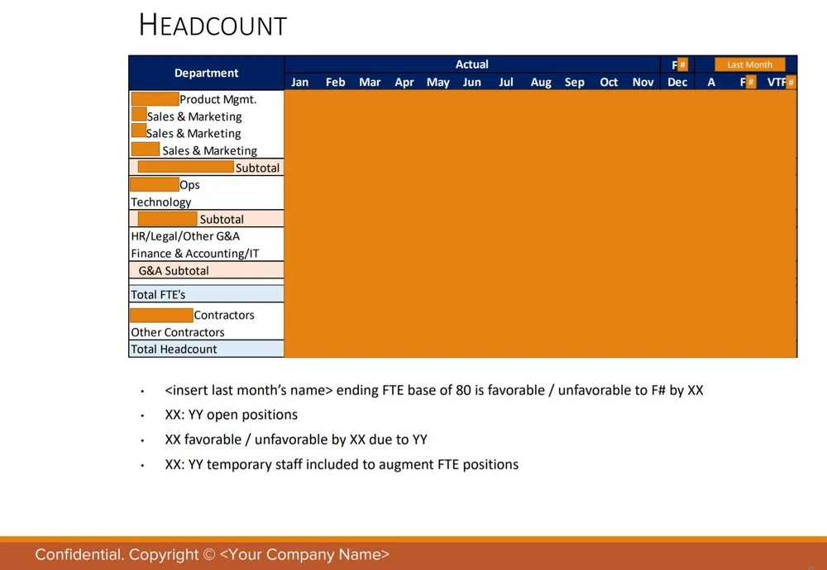This screenshot has width=827, height=570.
Task: Select the Department header cell
Action: [x=206, y=73]
